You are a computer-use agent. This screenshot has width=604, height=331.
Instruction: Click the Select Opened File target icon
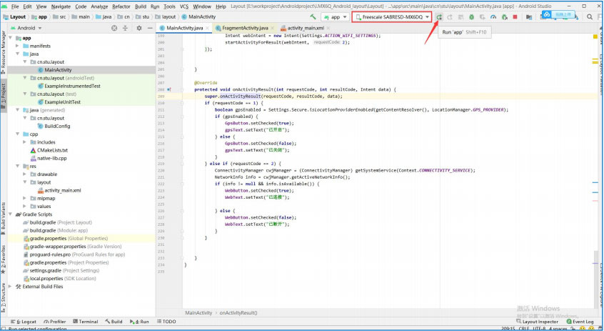[114, 28]
